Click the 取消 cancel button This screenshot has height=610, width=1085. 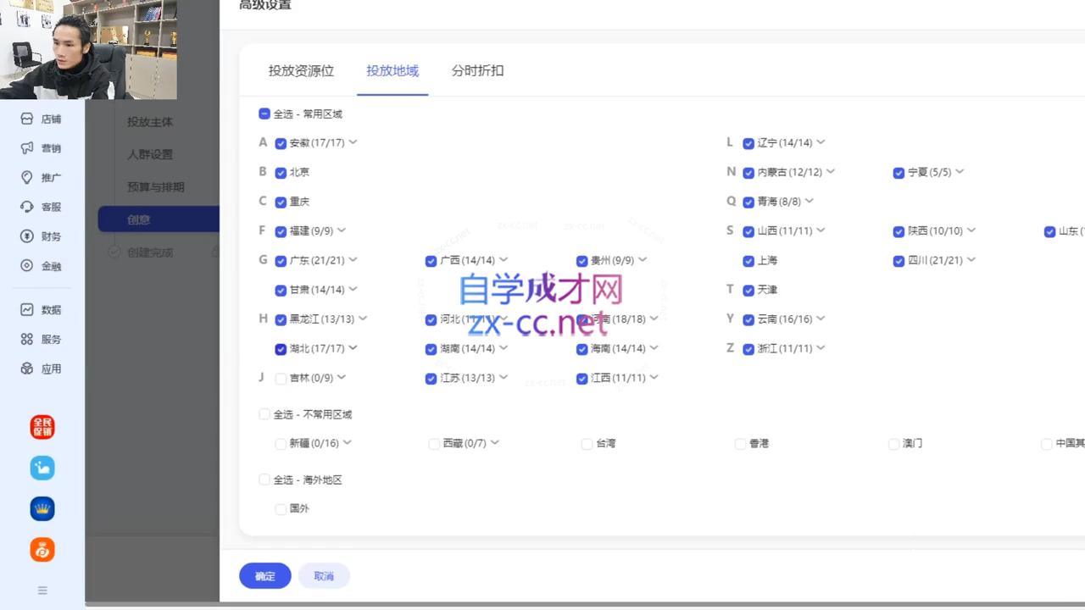(x=324, y=575)
